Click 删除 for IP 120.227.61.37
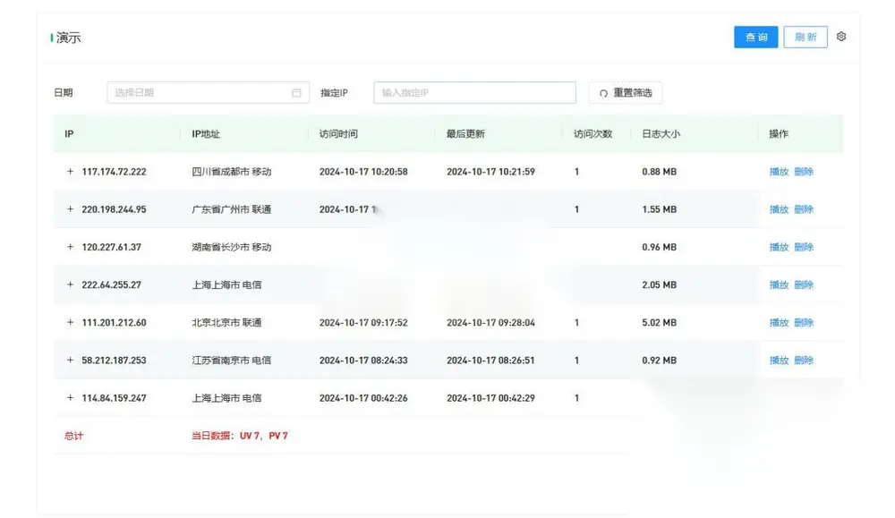The width and height of the screenshot is (895, 518). point(804,247)
